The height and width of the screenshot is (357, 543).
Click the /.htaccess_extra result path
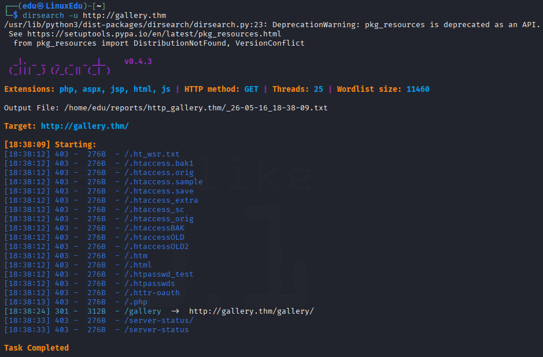[x=161, y=200]
